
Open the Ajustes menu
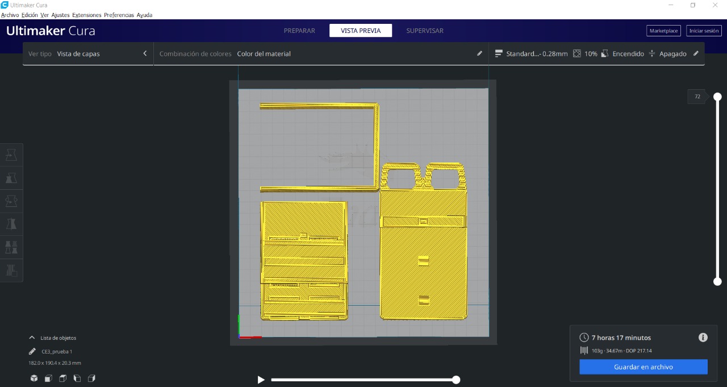(x=60, y=15)
